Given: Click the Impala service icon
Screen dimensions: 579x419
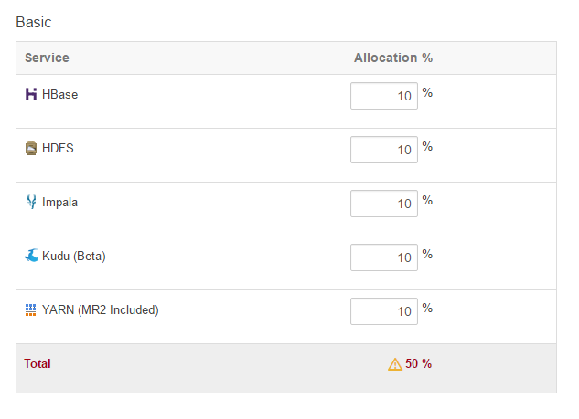Looking at the screenshot, I should [x=31, y=202].
